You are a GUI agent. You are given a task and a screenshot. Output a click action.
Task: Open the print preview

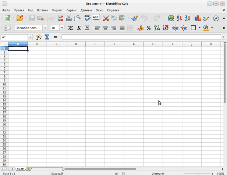click(77, 18)
